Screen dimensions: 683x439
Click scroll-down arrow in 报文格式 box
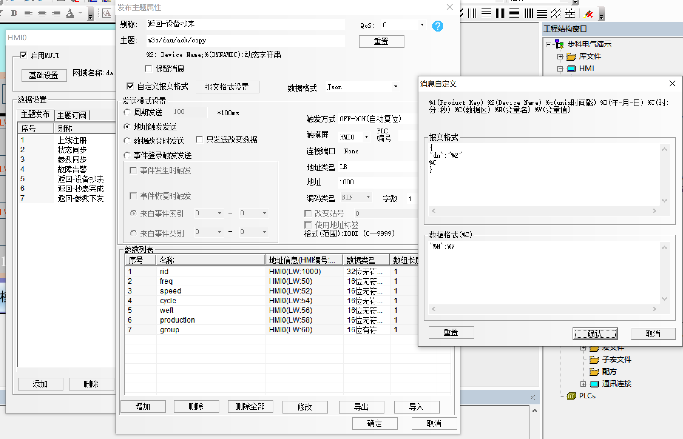click(664, 200)
